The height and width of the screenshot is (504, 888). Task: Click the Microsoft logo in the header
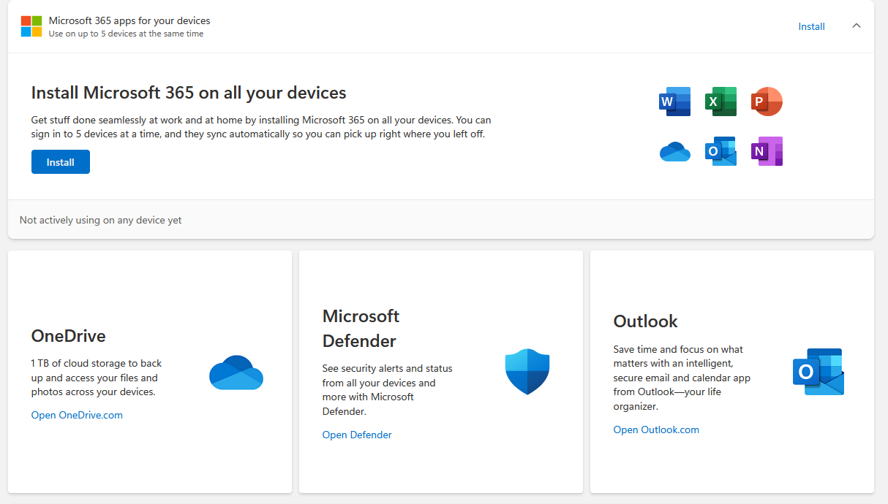(x=31, y=26)
